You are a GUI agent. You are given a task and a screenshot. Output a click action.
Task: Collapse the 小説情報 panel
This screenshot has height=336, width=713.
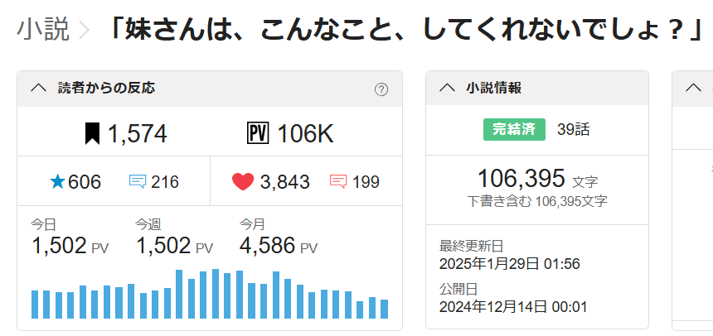pyautogui.click(x=447, y=89)
